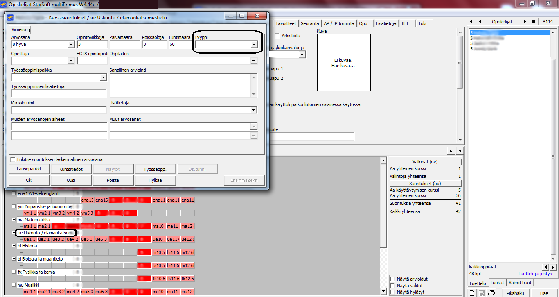Viewport: 559px width, 297px height.
Task: Tick Lukitse suorituksen laskennallinen arvosana
Action: [x=13, y=159]
